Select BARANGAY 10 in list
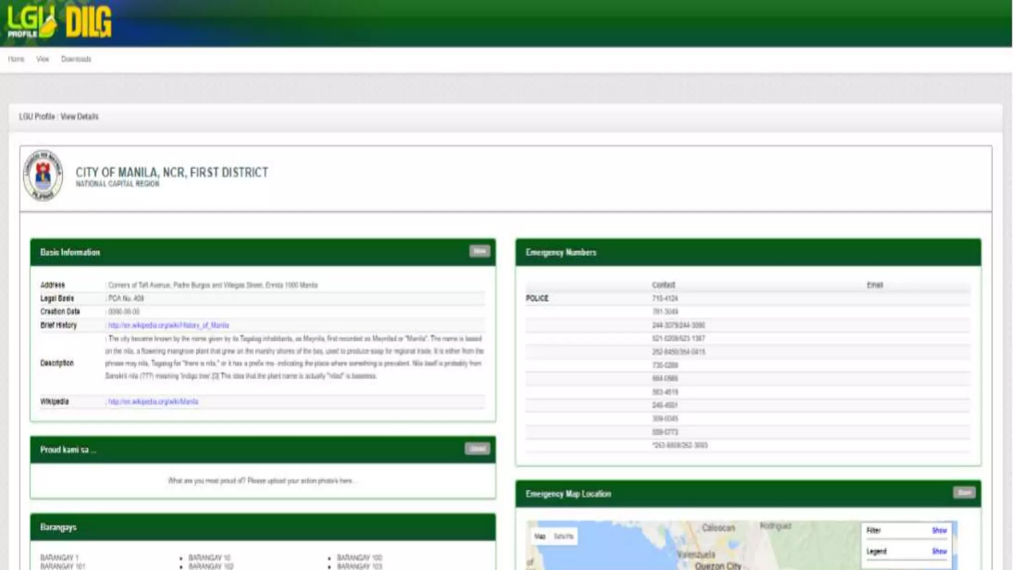Image resolution: width=1013 pixels, height=570 pixels. pos(209,558)
